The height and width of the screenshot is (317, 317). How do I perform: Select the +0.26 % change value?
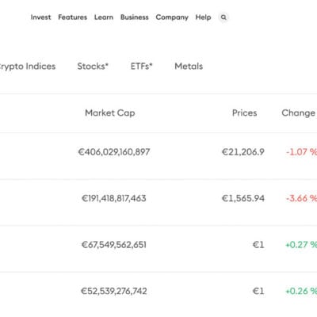coord(301,291)
